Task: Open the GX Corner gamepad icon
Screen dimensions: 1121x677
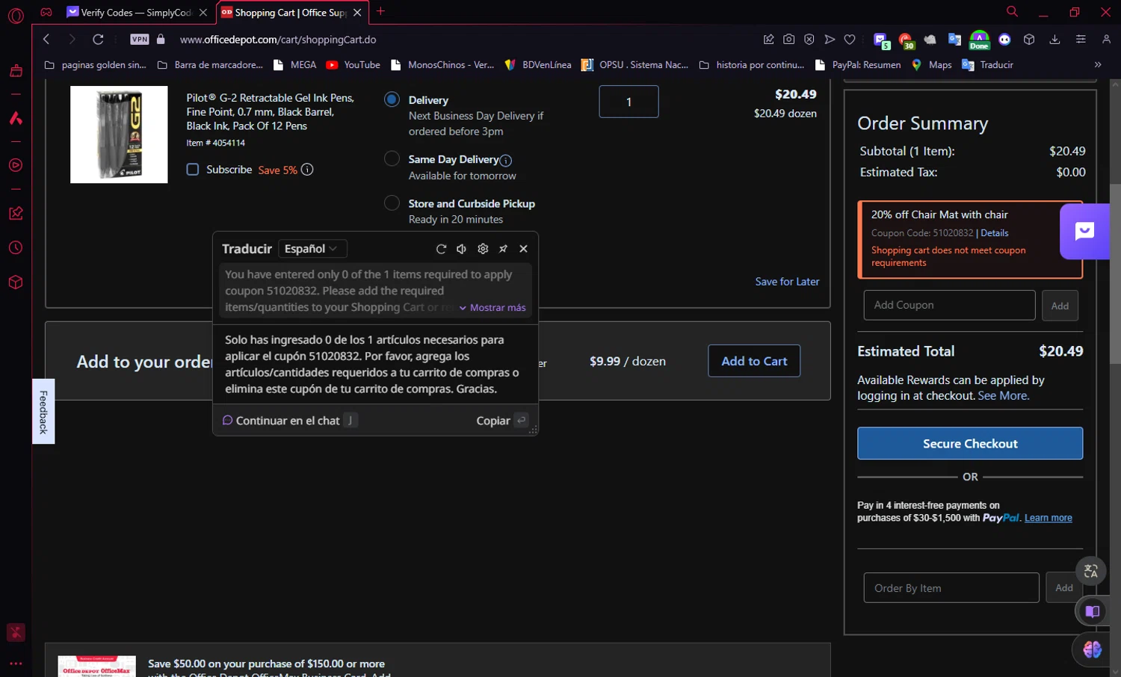Action: click(46, 12)
